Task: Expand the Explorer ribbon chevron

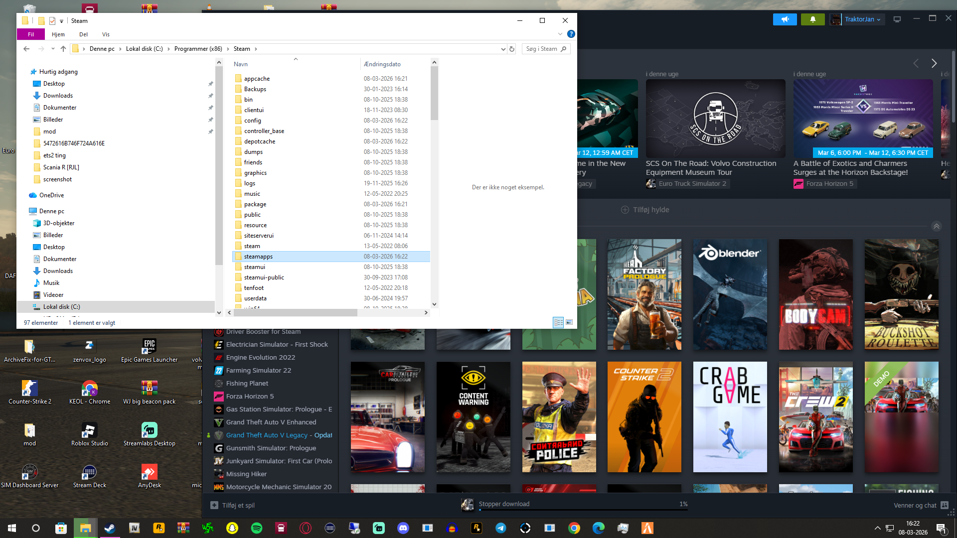Action: tap(560, 34)
